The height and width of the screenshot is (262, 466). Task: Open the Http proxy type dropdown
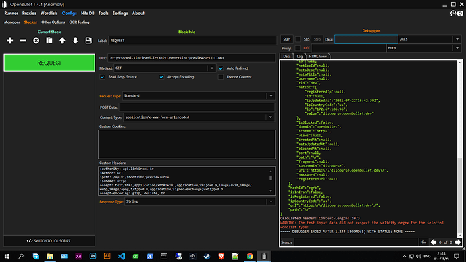tap(424, 48)
